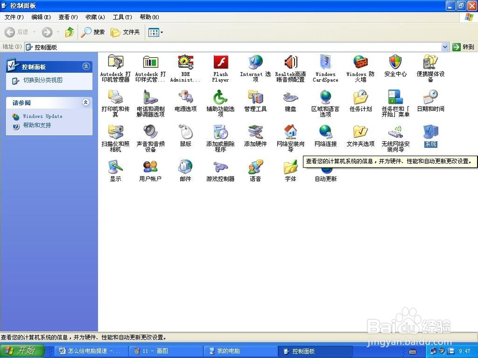Open the 工具(T) menu
The image size is (478, 358).
(x=122, y=17)
